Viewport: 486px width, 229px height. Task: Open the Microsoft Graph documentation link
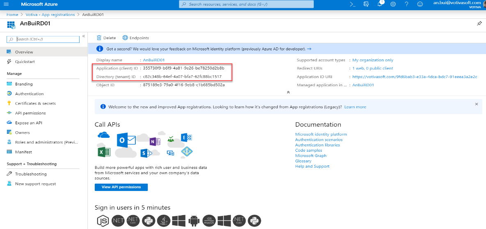tap(311, 155)
